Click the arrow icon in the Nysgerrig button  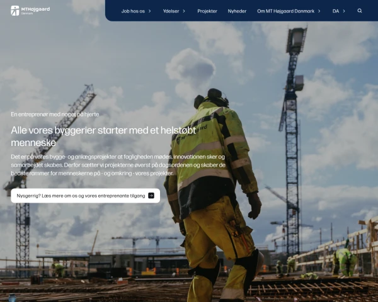coord(151,196)
